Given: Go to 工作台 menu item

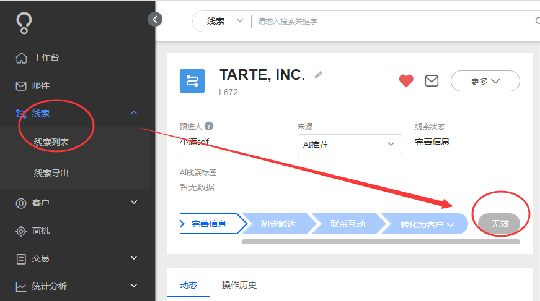Looking at the screenshot, I should 46,57.
